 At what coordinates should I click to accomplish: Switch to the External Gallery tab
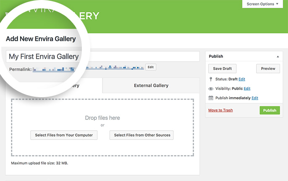151,85
